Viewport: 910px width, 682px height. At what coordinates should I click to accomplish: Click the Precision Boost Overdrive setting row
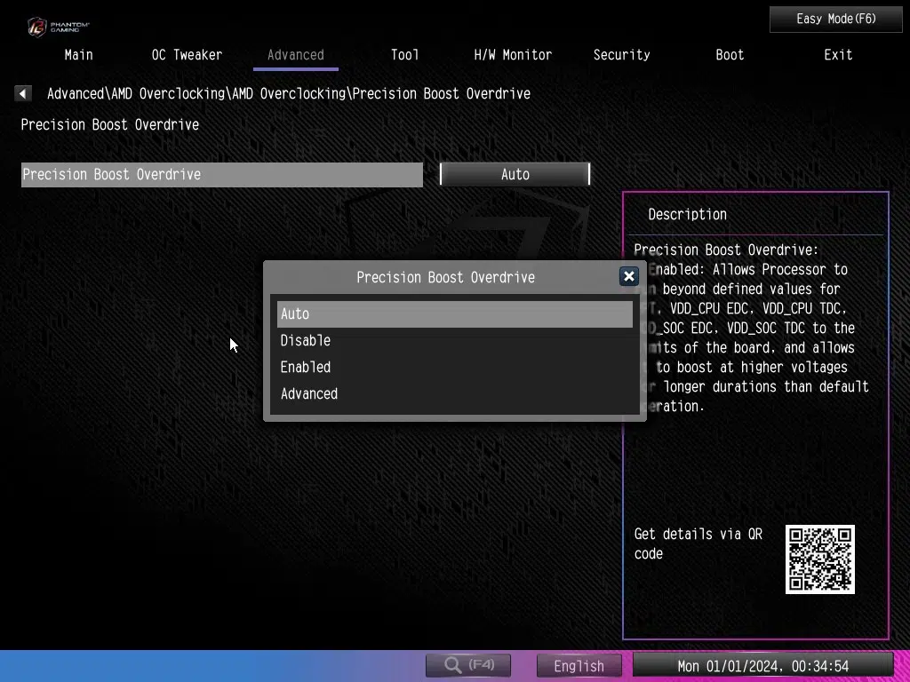[x=221, y=174]
